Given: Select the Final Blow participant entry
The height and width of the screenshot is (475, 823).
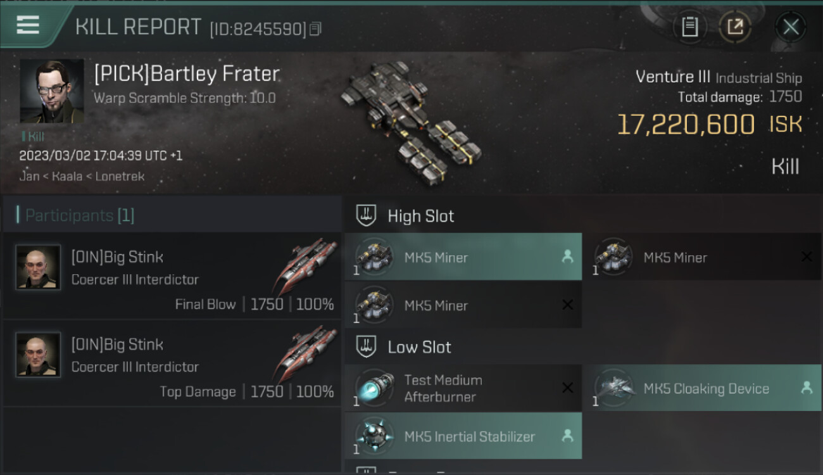Looking at the screenshot, I should (x=172, y=276).
